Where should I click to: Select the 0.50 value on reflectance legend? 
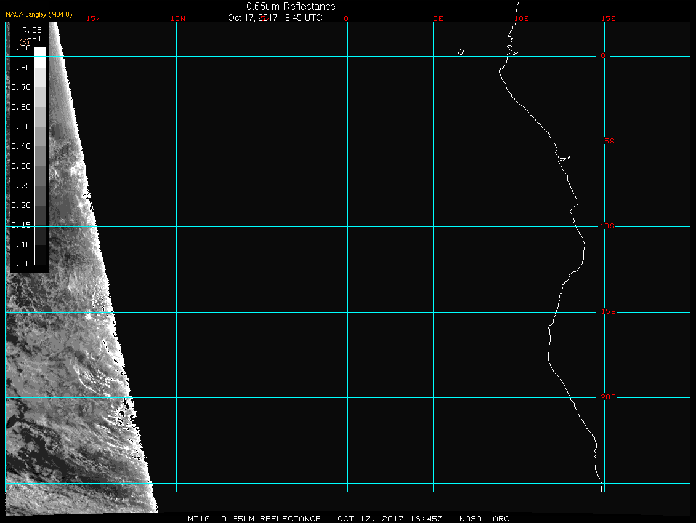20,127
